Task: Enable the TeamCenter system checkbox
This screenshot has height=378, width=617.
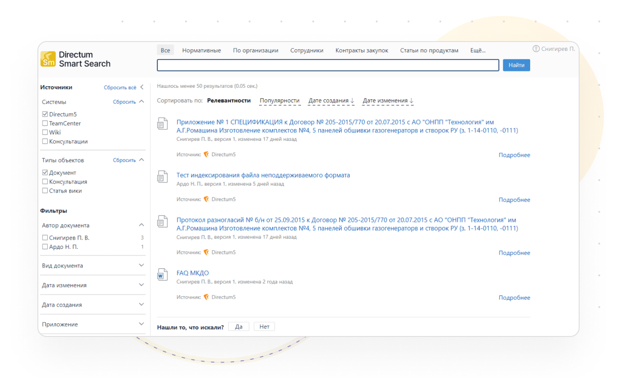Action: click(x=45, y=123)
